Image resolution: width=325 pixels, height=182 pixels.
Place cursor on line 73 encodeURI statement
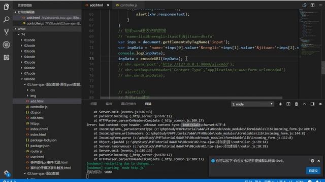150,59
